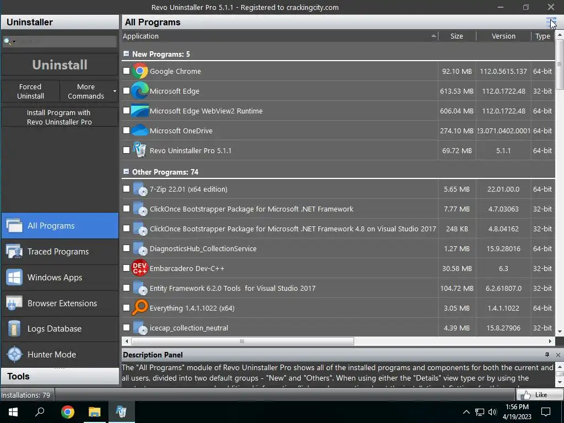564x423 pixels.
Task: Sort by the Application column header
Action: (x=279, y=36)
